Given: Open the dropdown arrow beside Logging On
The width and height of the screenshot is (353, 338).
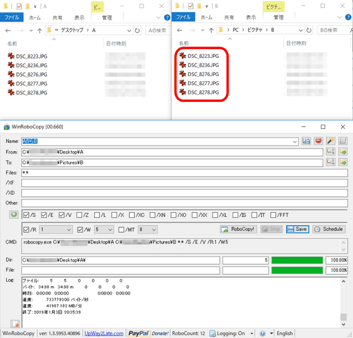Looking at the screenshot, I should [252, 334].
